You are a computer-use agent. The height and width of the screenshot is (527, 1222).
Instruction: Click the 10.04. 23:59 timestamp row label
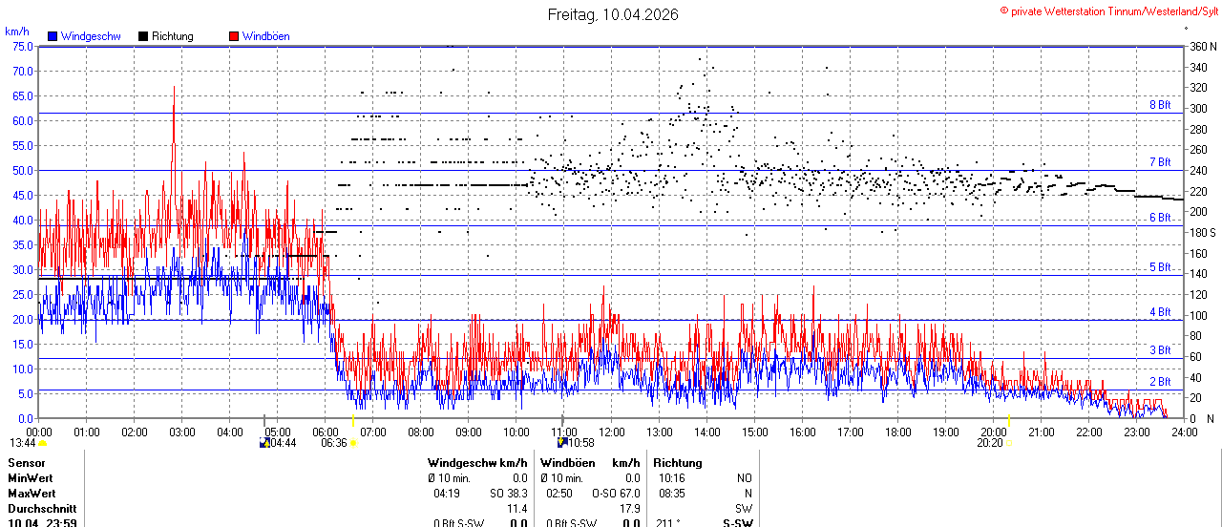coord(42,523)
